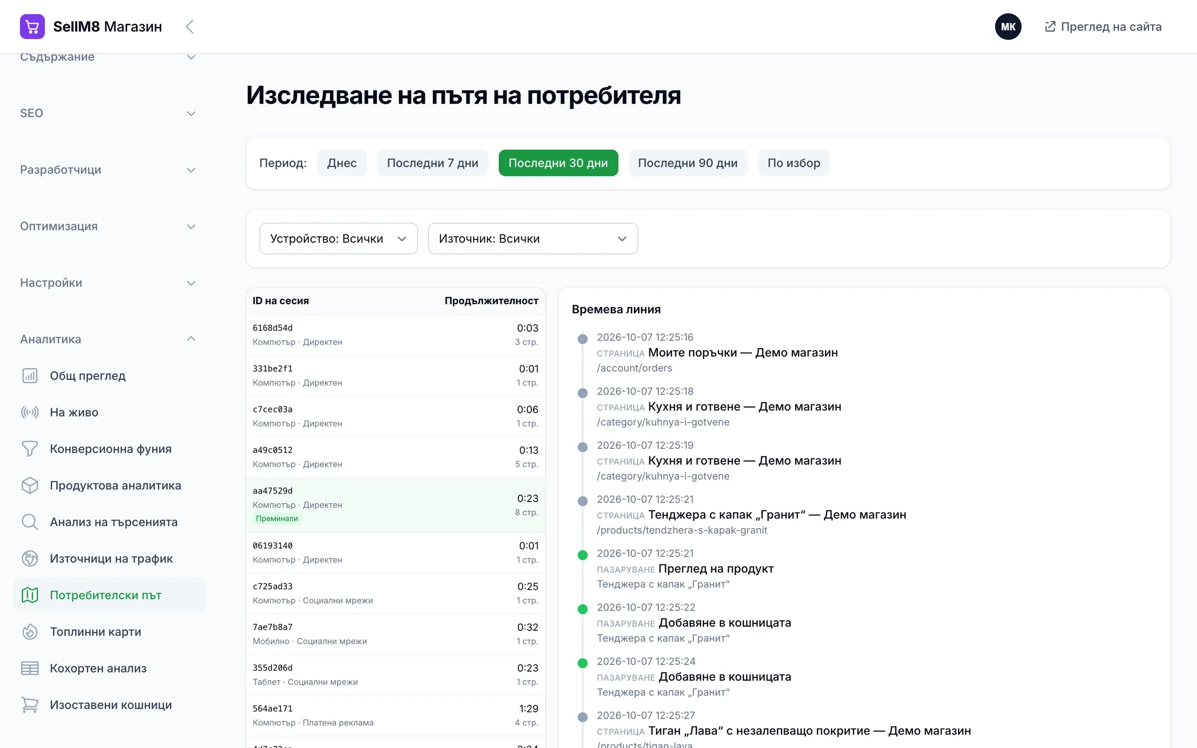Go to Топлинни карти menu item
1197x748 pixels.
[x=109, y=631]
